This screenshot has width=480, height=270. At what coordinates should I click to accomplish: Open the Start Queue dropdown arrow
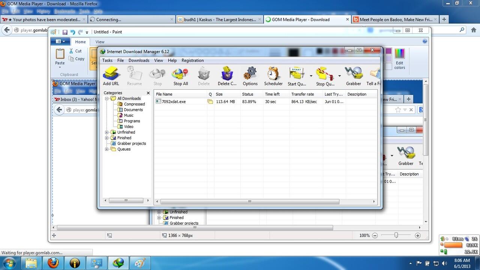point(311,76)
